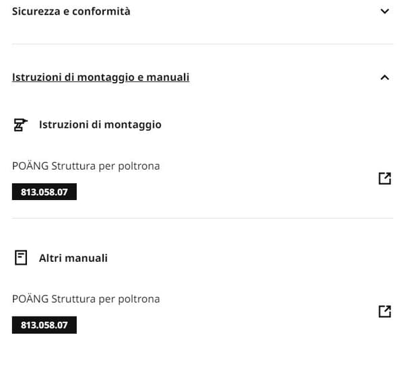Image resolution: width=404 pixels, height=375 pixels.
Task: Click the drill icon beside Istruzioni di montaggio
Action: pos(21,125)
